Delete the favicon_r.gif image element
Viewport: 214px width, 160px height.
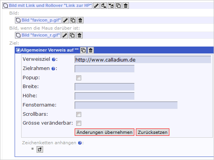pos(79,35)
